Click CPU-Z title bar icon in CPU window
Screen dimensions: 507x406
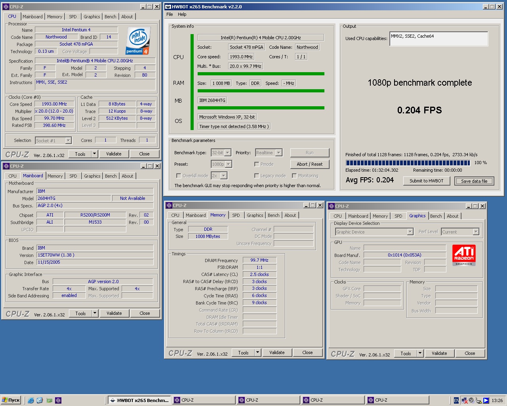click(x=6, y=7)
